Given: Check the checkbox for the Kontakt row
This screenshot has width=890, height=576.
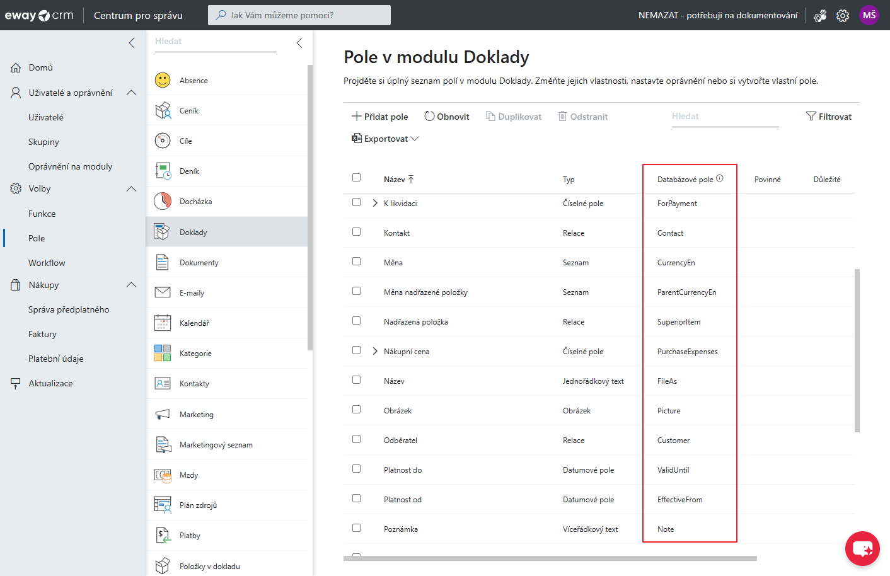Looking at the screenshot, I should 356,233.
